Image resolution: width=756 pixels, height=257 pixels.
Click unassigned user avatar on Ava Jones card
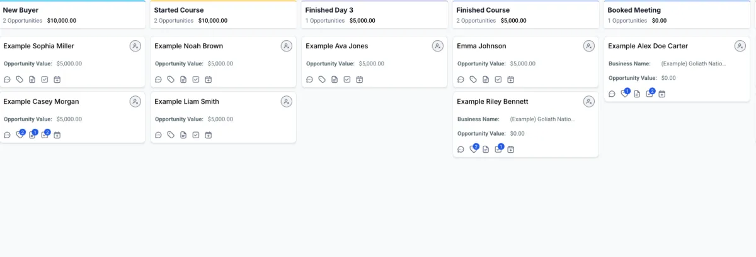438,46
